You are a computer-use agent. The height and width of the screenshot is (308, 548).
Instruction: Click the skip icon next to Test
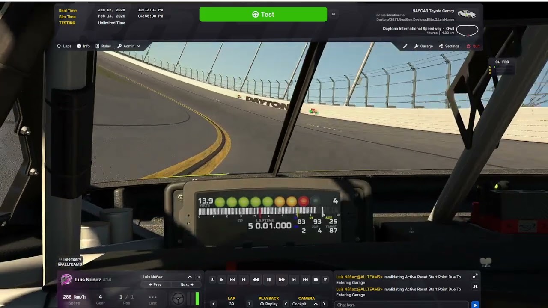pos(334,14)
